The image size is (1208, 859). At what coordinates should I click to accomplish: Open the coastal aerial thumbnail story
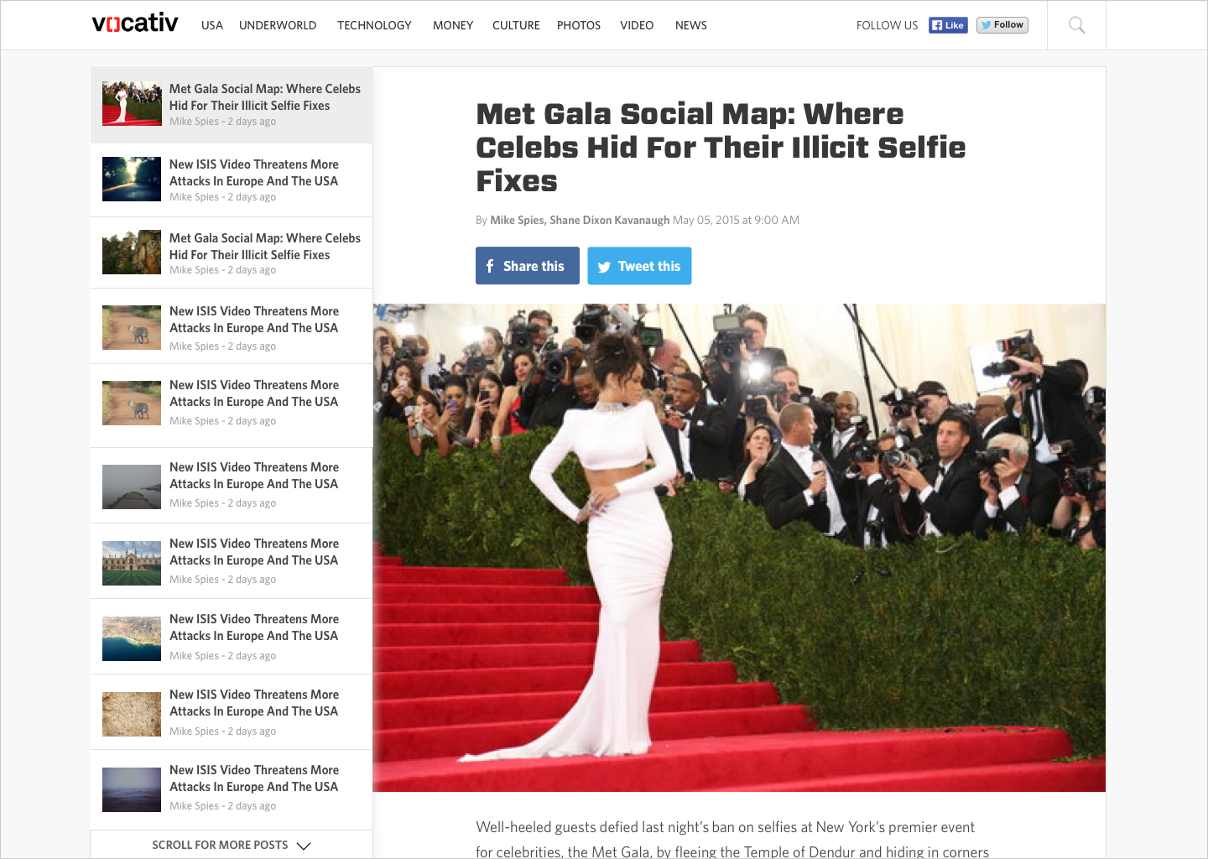click(132, 638)
